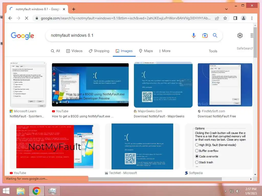
Task: Click Chrome icon in taskbar
Action: (36, 191)
